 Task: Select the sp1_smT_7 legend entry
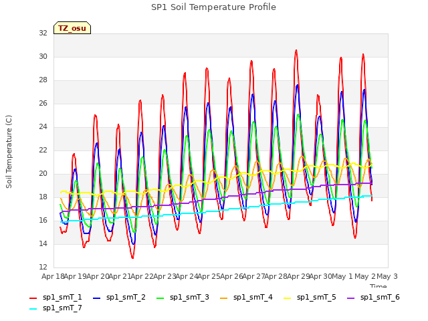pyautogui.click(x=56, y=308)
